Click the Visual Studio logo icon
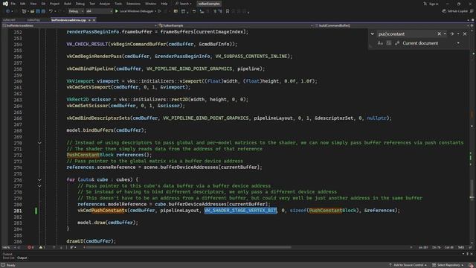 point(5,4)
